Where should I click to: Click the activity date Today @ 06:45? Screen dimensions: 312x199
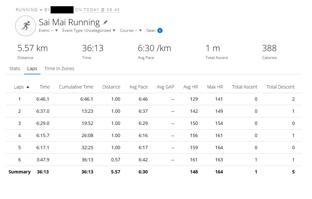pyautogui.click(x=101, y=10)
